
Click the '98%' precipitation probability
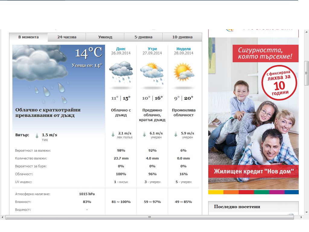pos(121,150)
